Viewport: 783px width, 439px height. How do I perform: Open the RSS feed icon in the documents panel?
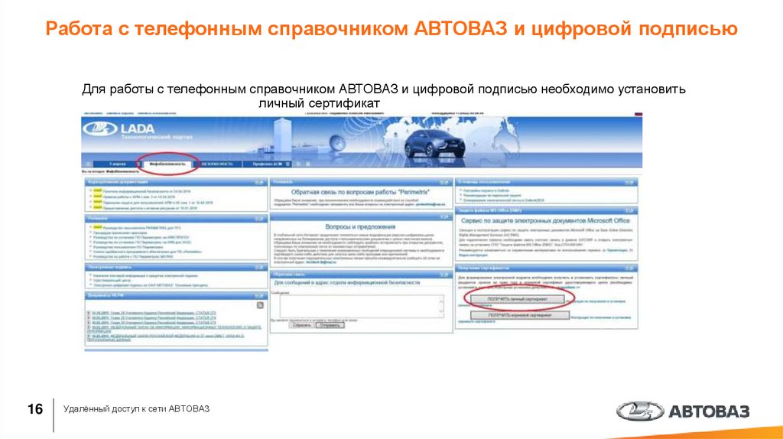[260, 304]
